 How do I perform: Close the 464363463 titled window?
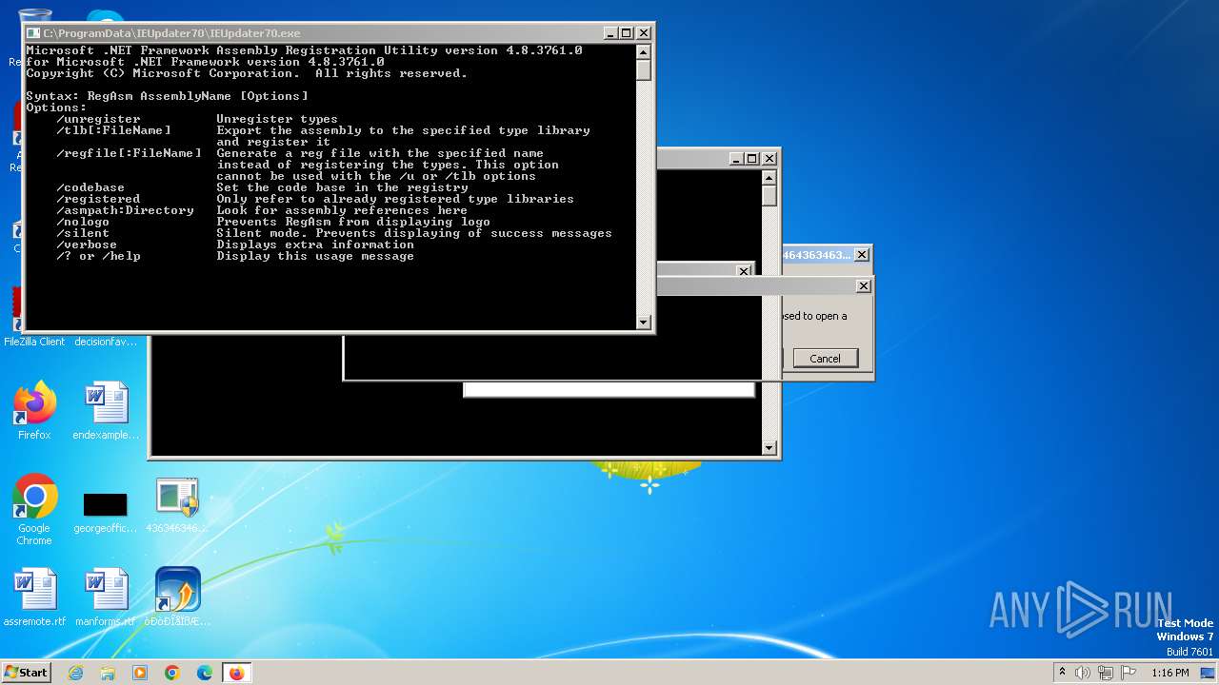[x=861, y=255]
